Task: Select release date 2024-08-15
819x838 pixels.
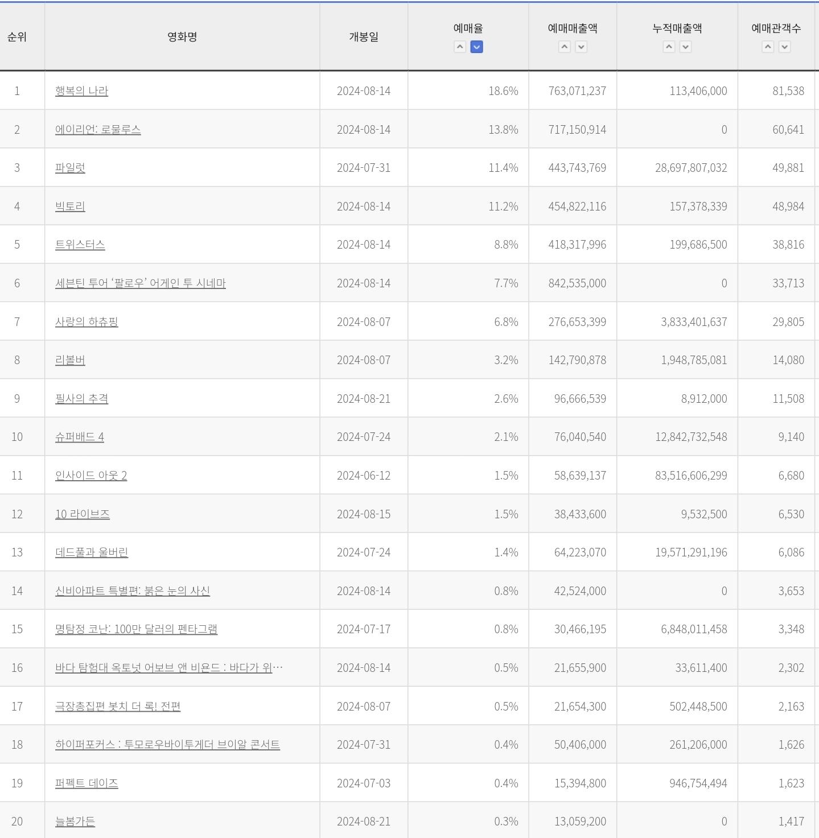Action: click(364, 514)
